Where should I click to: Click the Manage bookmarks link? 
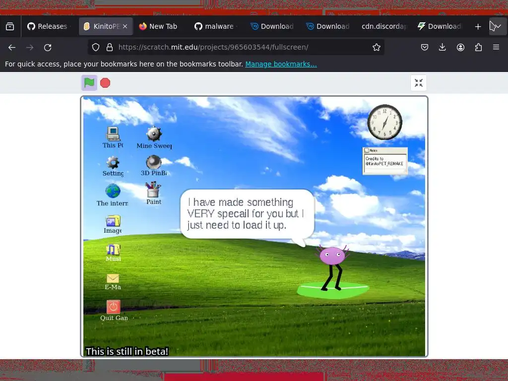click(281, 64)
